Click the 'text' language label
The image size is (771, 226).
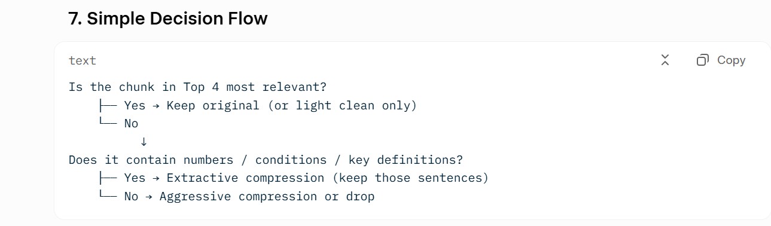(83, 60)
